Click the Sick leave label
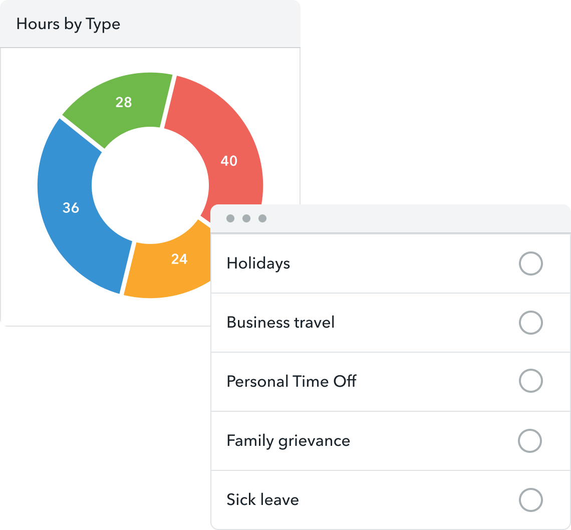Screen dimensions: 571x530 (x=262, y=499)
